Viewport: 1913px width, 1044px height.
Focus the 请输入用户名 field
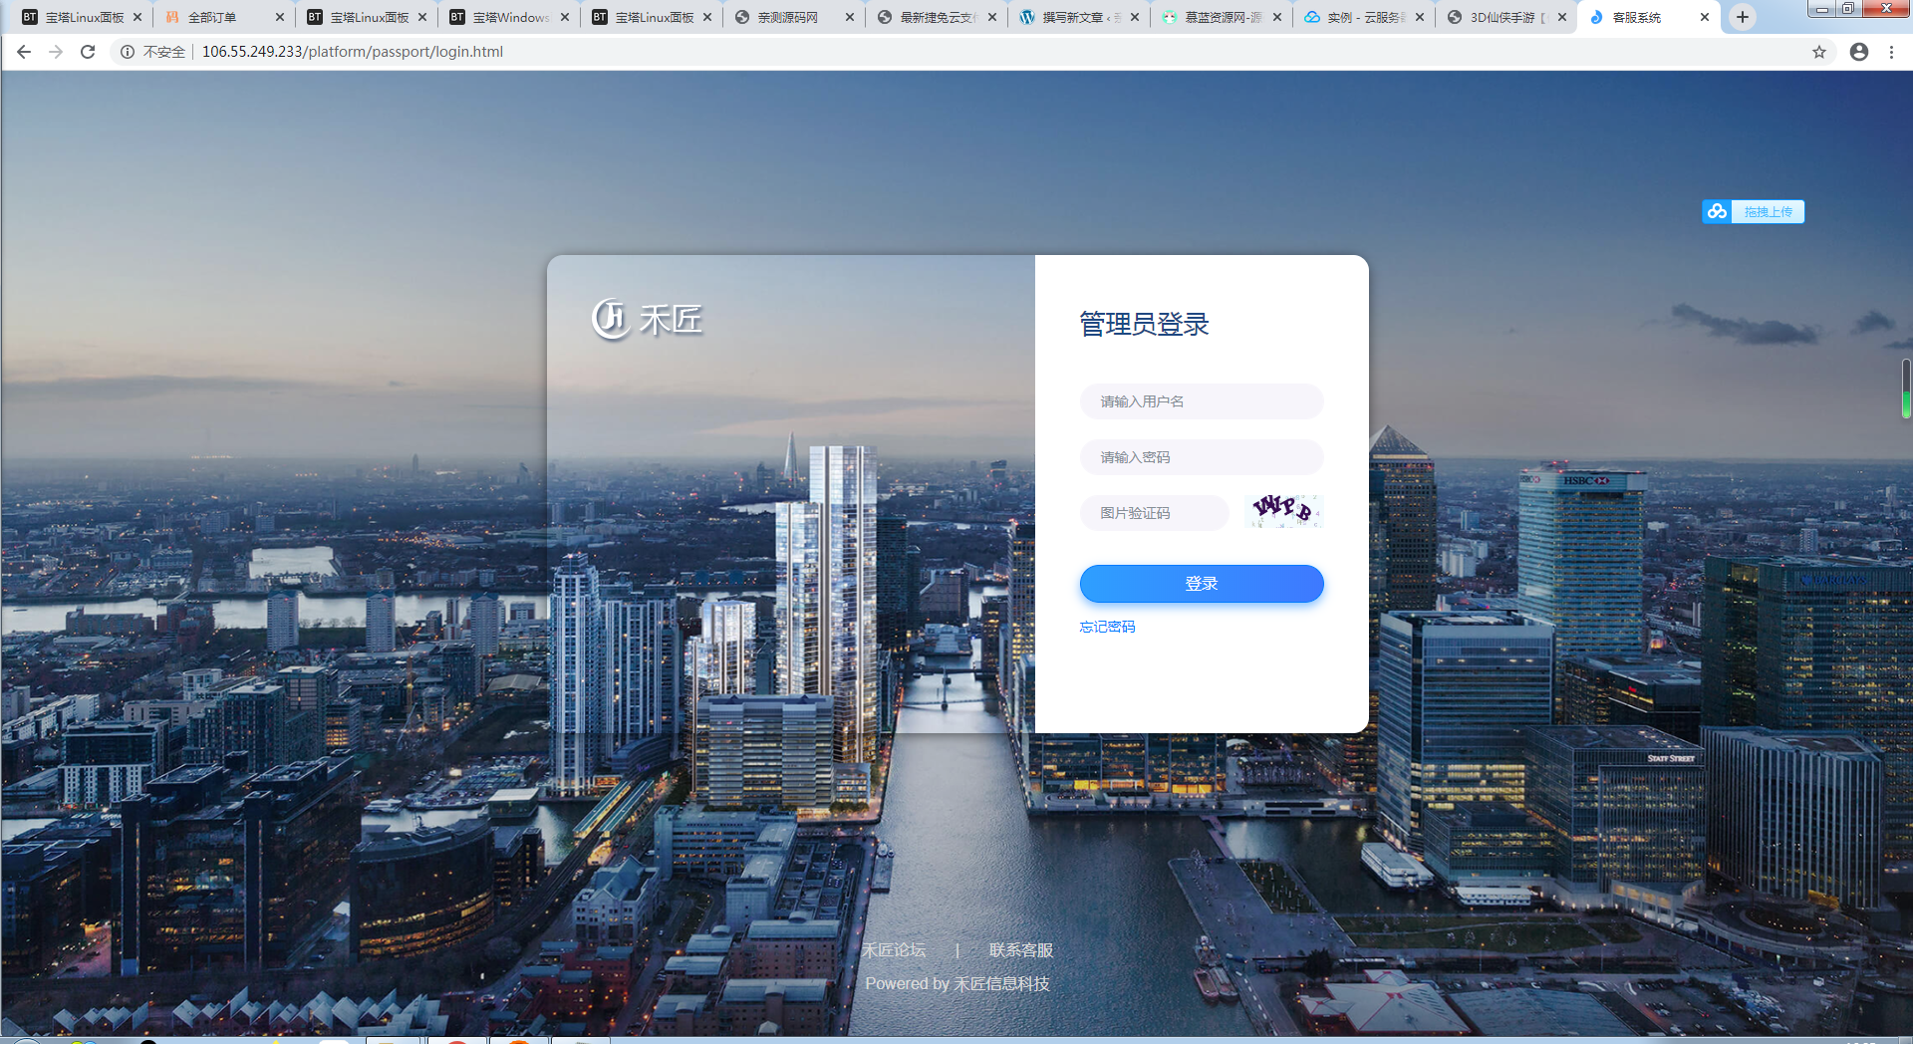(x=1202, y=401)
